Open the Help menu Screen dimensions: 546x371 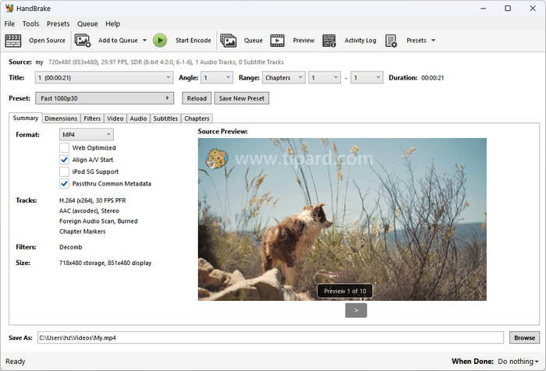pos(113,23)
